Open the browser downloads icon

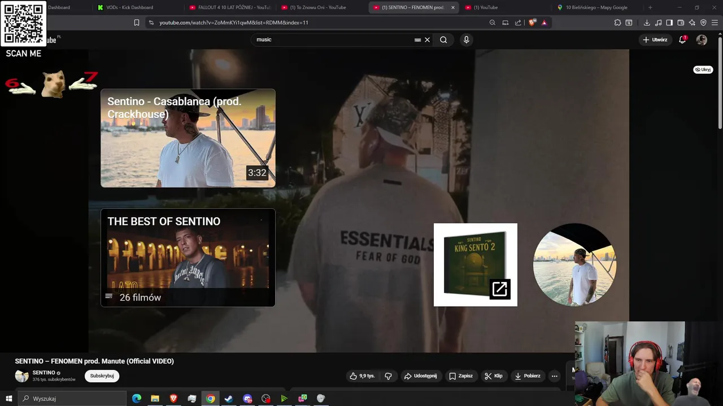pyautogui.click(x=647, y=23)
